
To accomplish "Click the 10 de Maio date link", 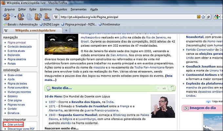I will (x=53, y=97).
